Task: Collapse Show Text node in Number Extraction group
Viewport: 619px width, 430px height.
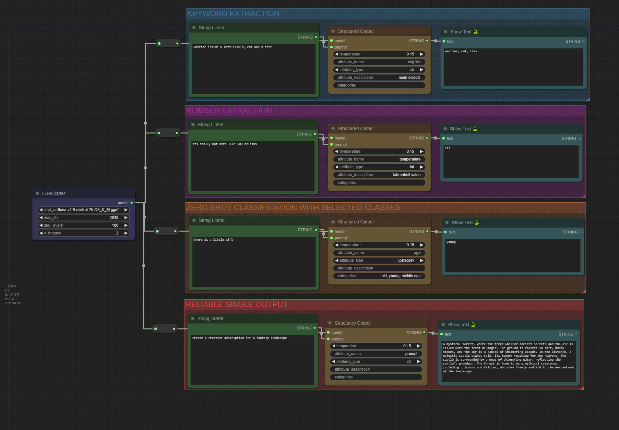Action: point(445,129)
